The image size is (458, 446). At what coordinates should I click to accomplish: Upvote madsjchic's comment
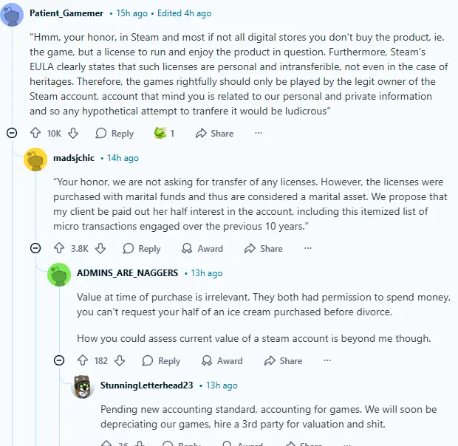point(58,249)
